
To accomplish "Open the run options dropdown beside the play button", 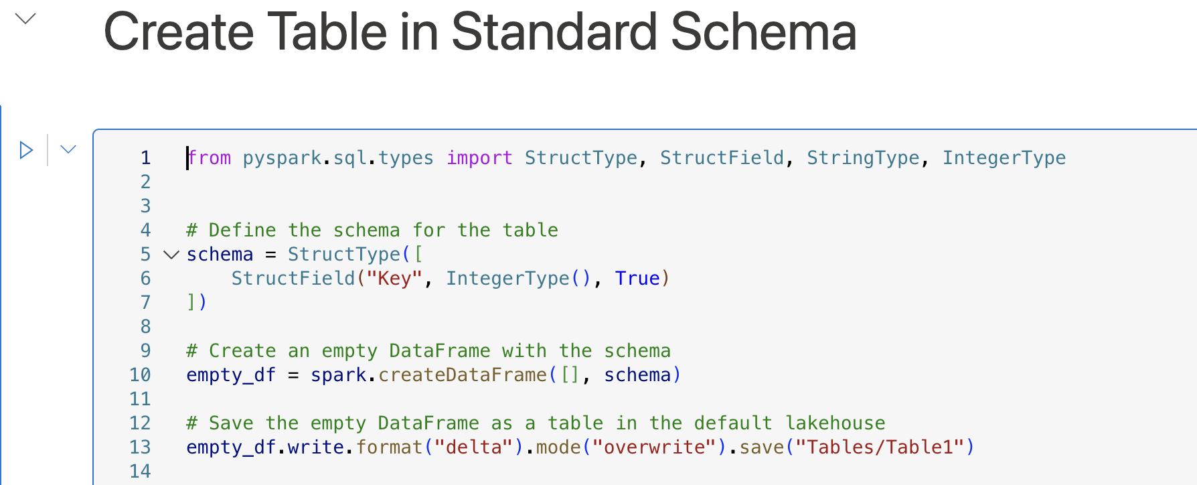I will 68,149.
